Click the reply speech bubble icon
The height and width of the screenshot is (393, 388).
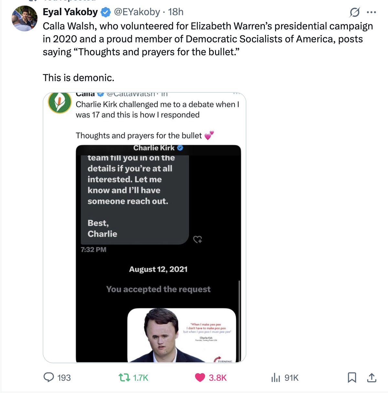(49, 377)
